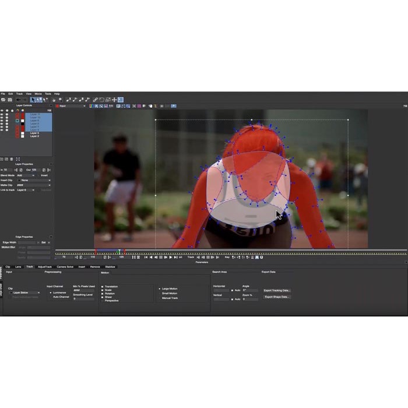Open the Movie menu

click(38, 94)
